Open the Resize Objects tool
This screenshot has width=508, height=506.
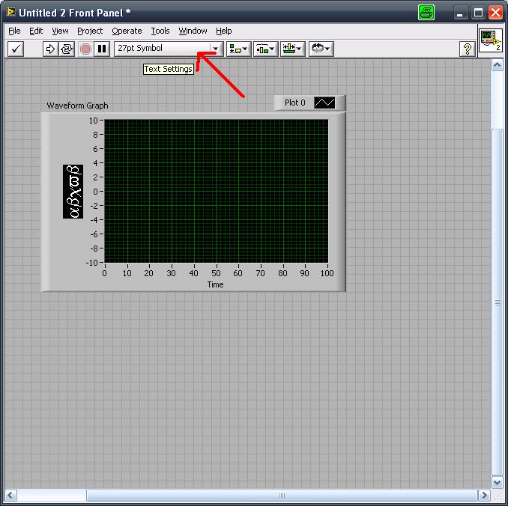pos(292,49)
